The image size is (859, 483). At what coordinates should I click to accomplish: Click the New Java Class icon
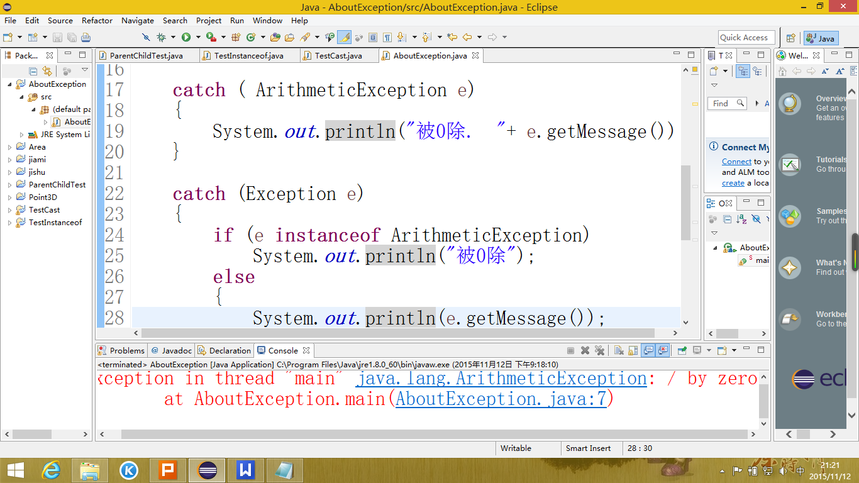(251, 37)
